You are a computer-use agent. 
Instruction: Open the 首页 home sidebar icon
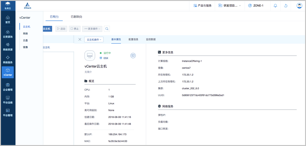point(8,19)
